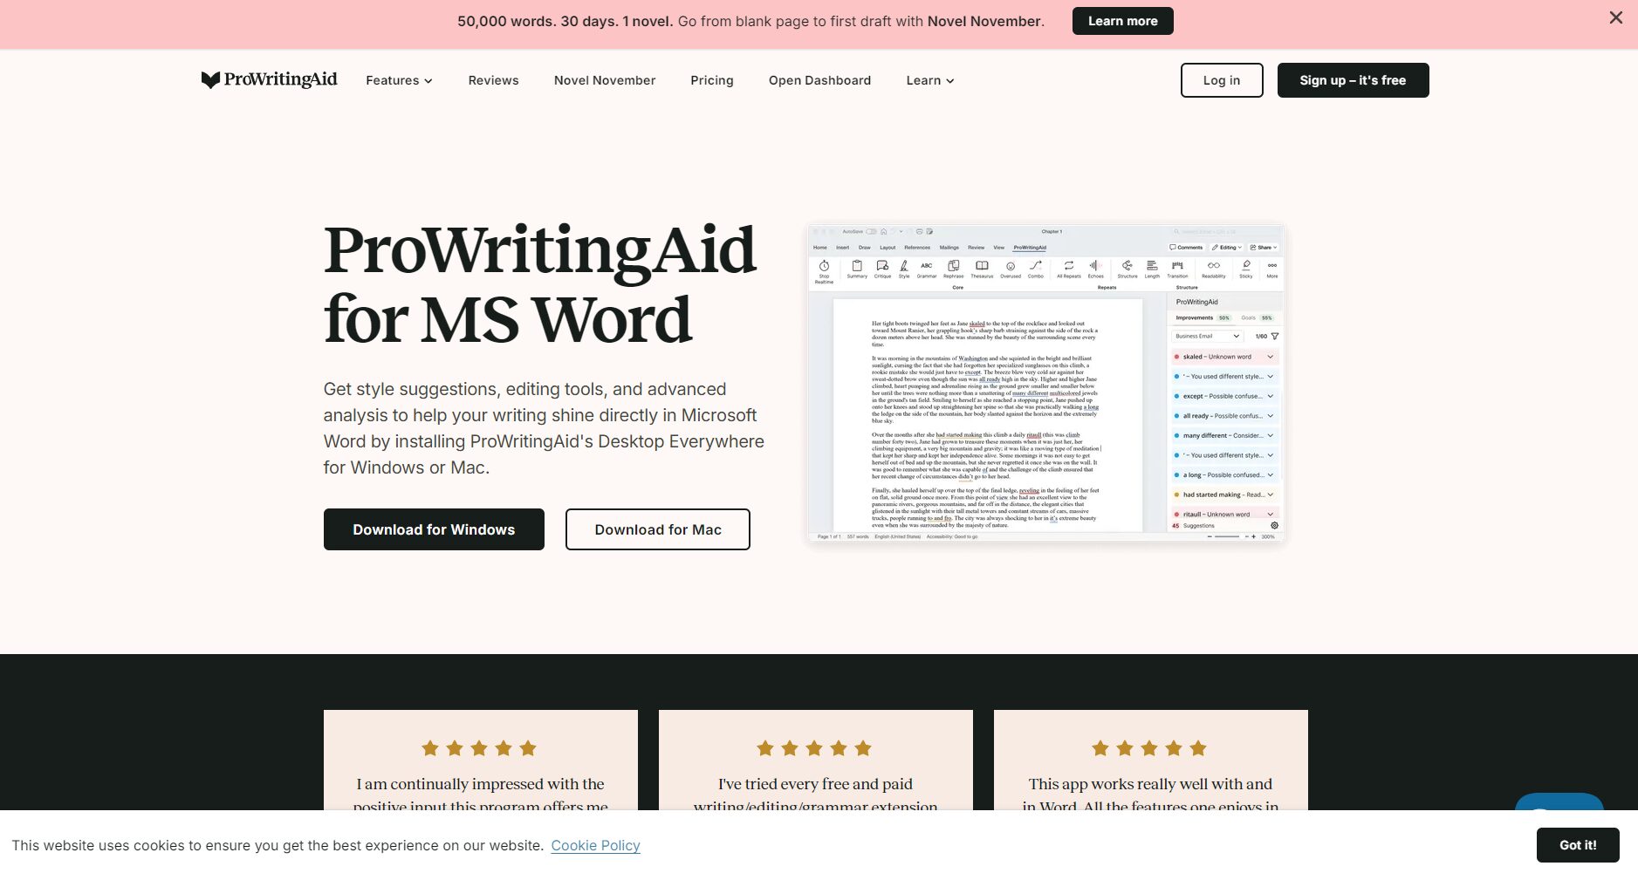Screen dimensions: 1638x873
Task: Expand the Learn navigation dropdown
Action: (x=929, y=80)
